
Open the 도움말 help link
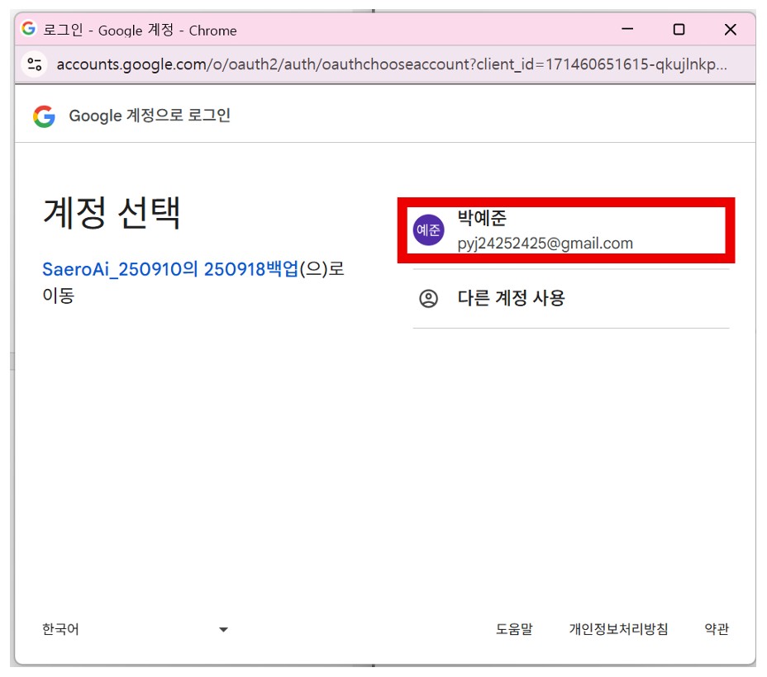514,628
